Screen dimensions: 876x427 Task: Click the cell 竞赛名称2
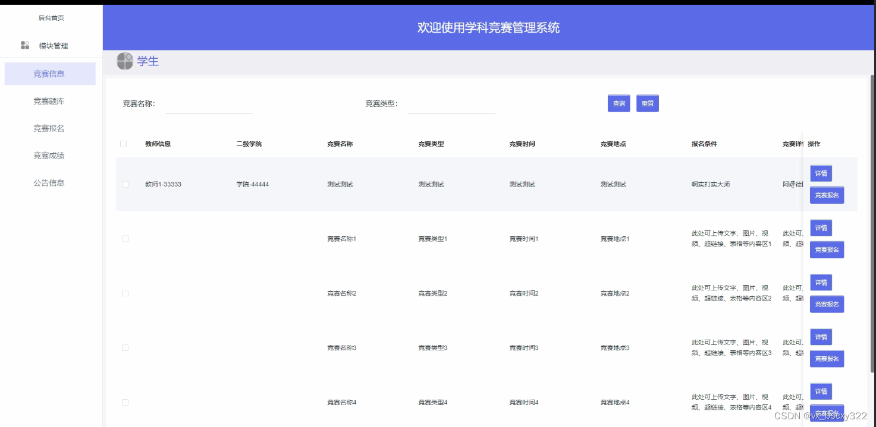click(342, 293)
